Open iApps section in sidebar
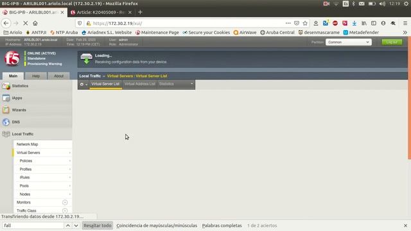The height and width of the screenshot is (231, 411). coord(36,98)
